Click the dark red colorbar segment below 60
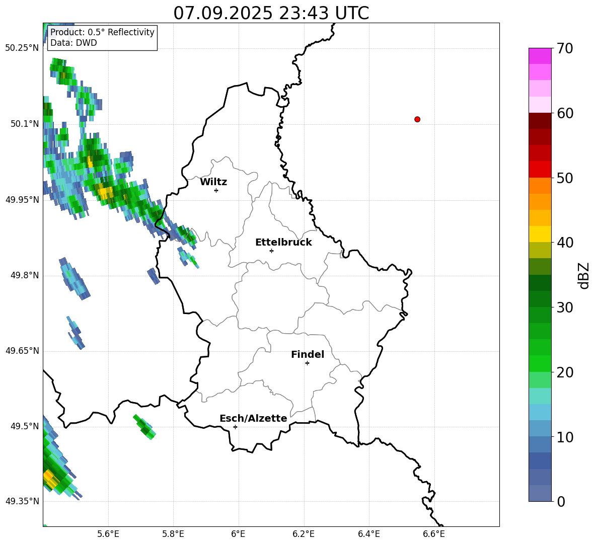The image size is (596, 544). [540, 121]
